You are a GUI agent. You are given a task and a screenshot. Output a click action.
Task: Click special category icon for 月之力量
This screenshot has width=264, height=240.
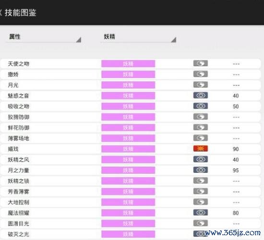(200, 170)
